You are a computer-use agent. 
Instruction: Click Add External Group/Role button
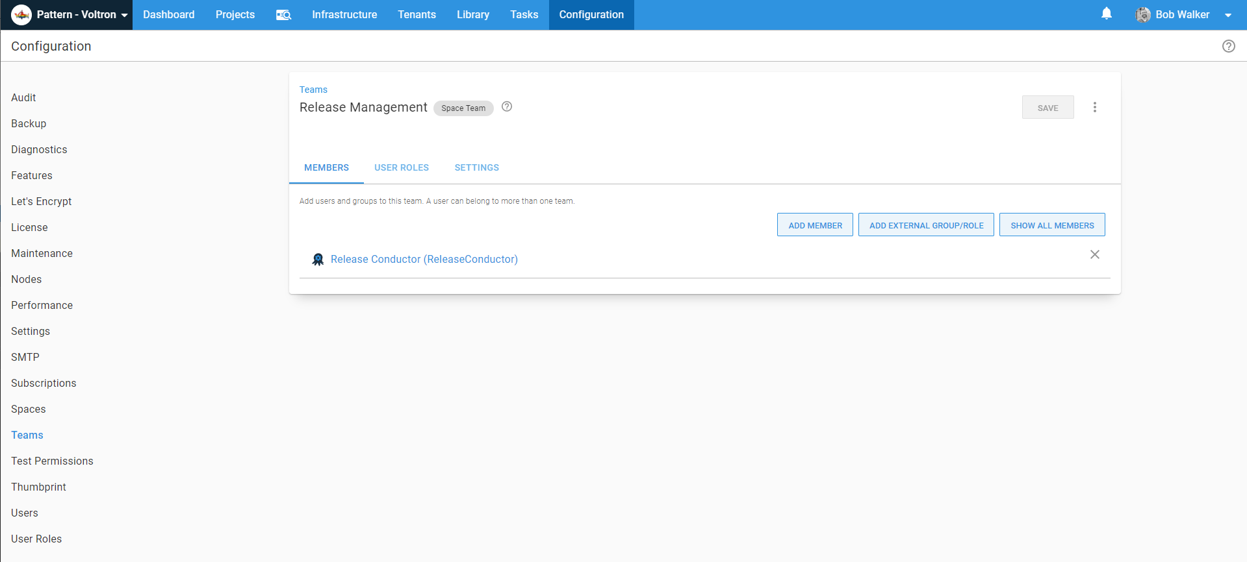926,225
